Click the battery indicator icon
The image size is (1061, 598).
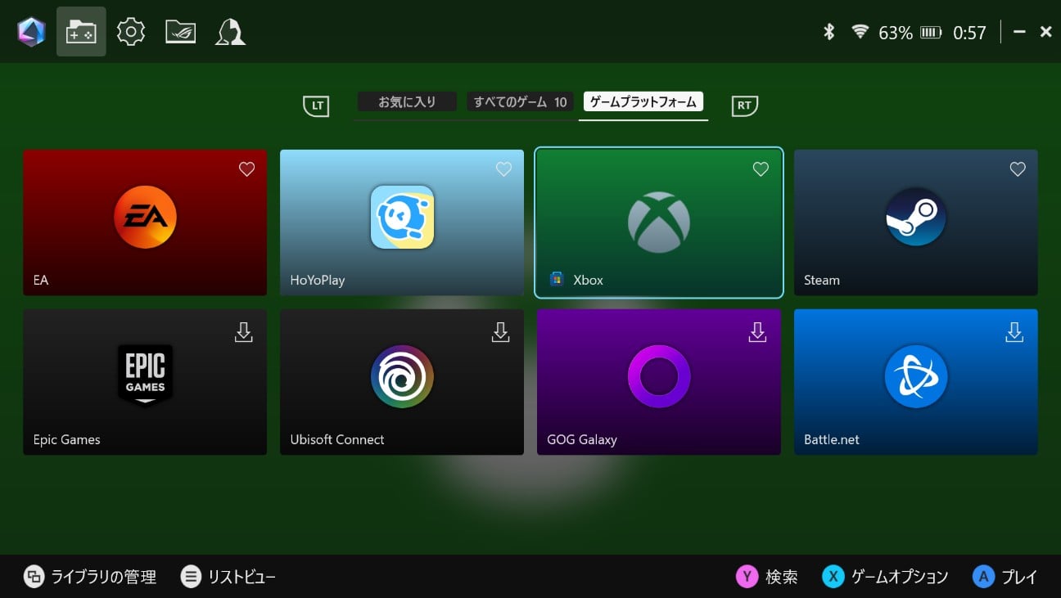(x=931, y=33)
